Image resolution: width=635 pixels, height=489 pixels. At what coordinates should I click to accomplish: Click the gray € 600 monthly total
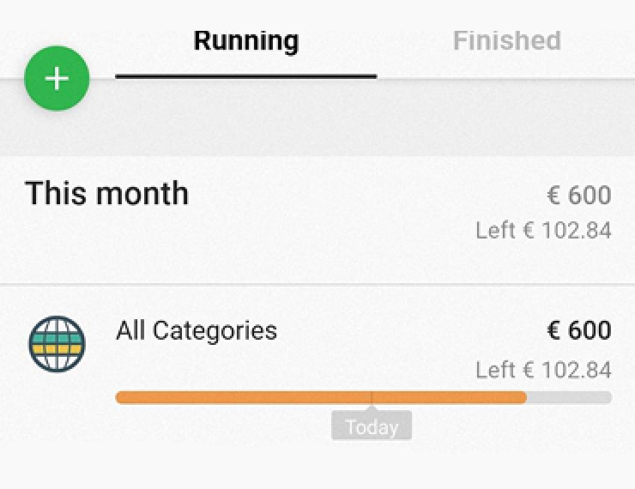579,195
